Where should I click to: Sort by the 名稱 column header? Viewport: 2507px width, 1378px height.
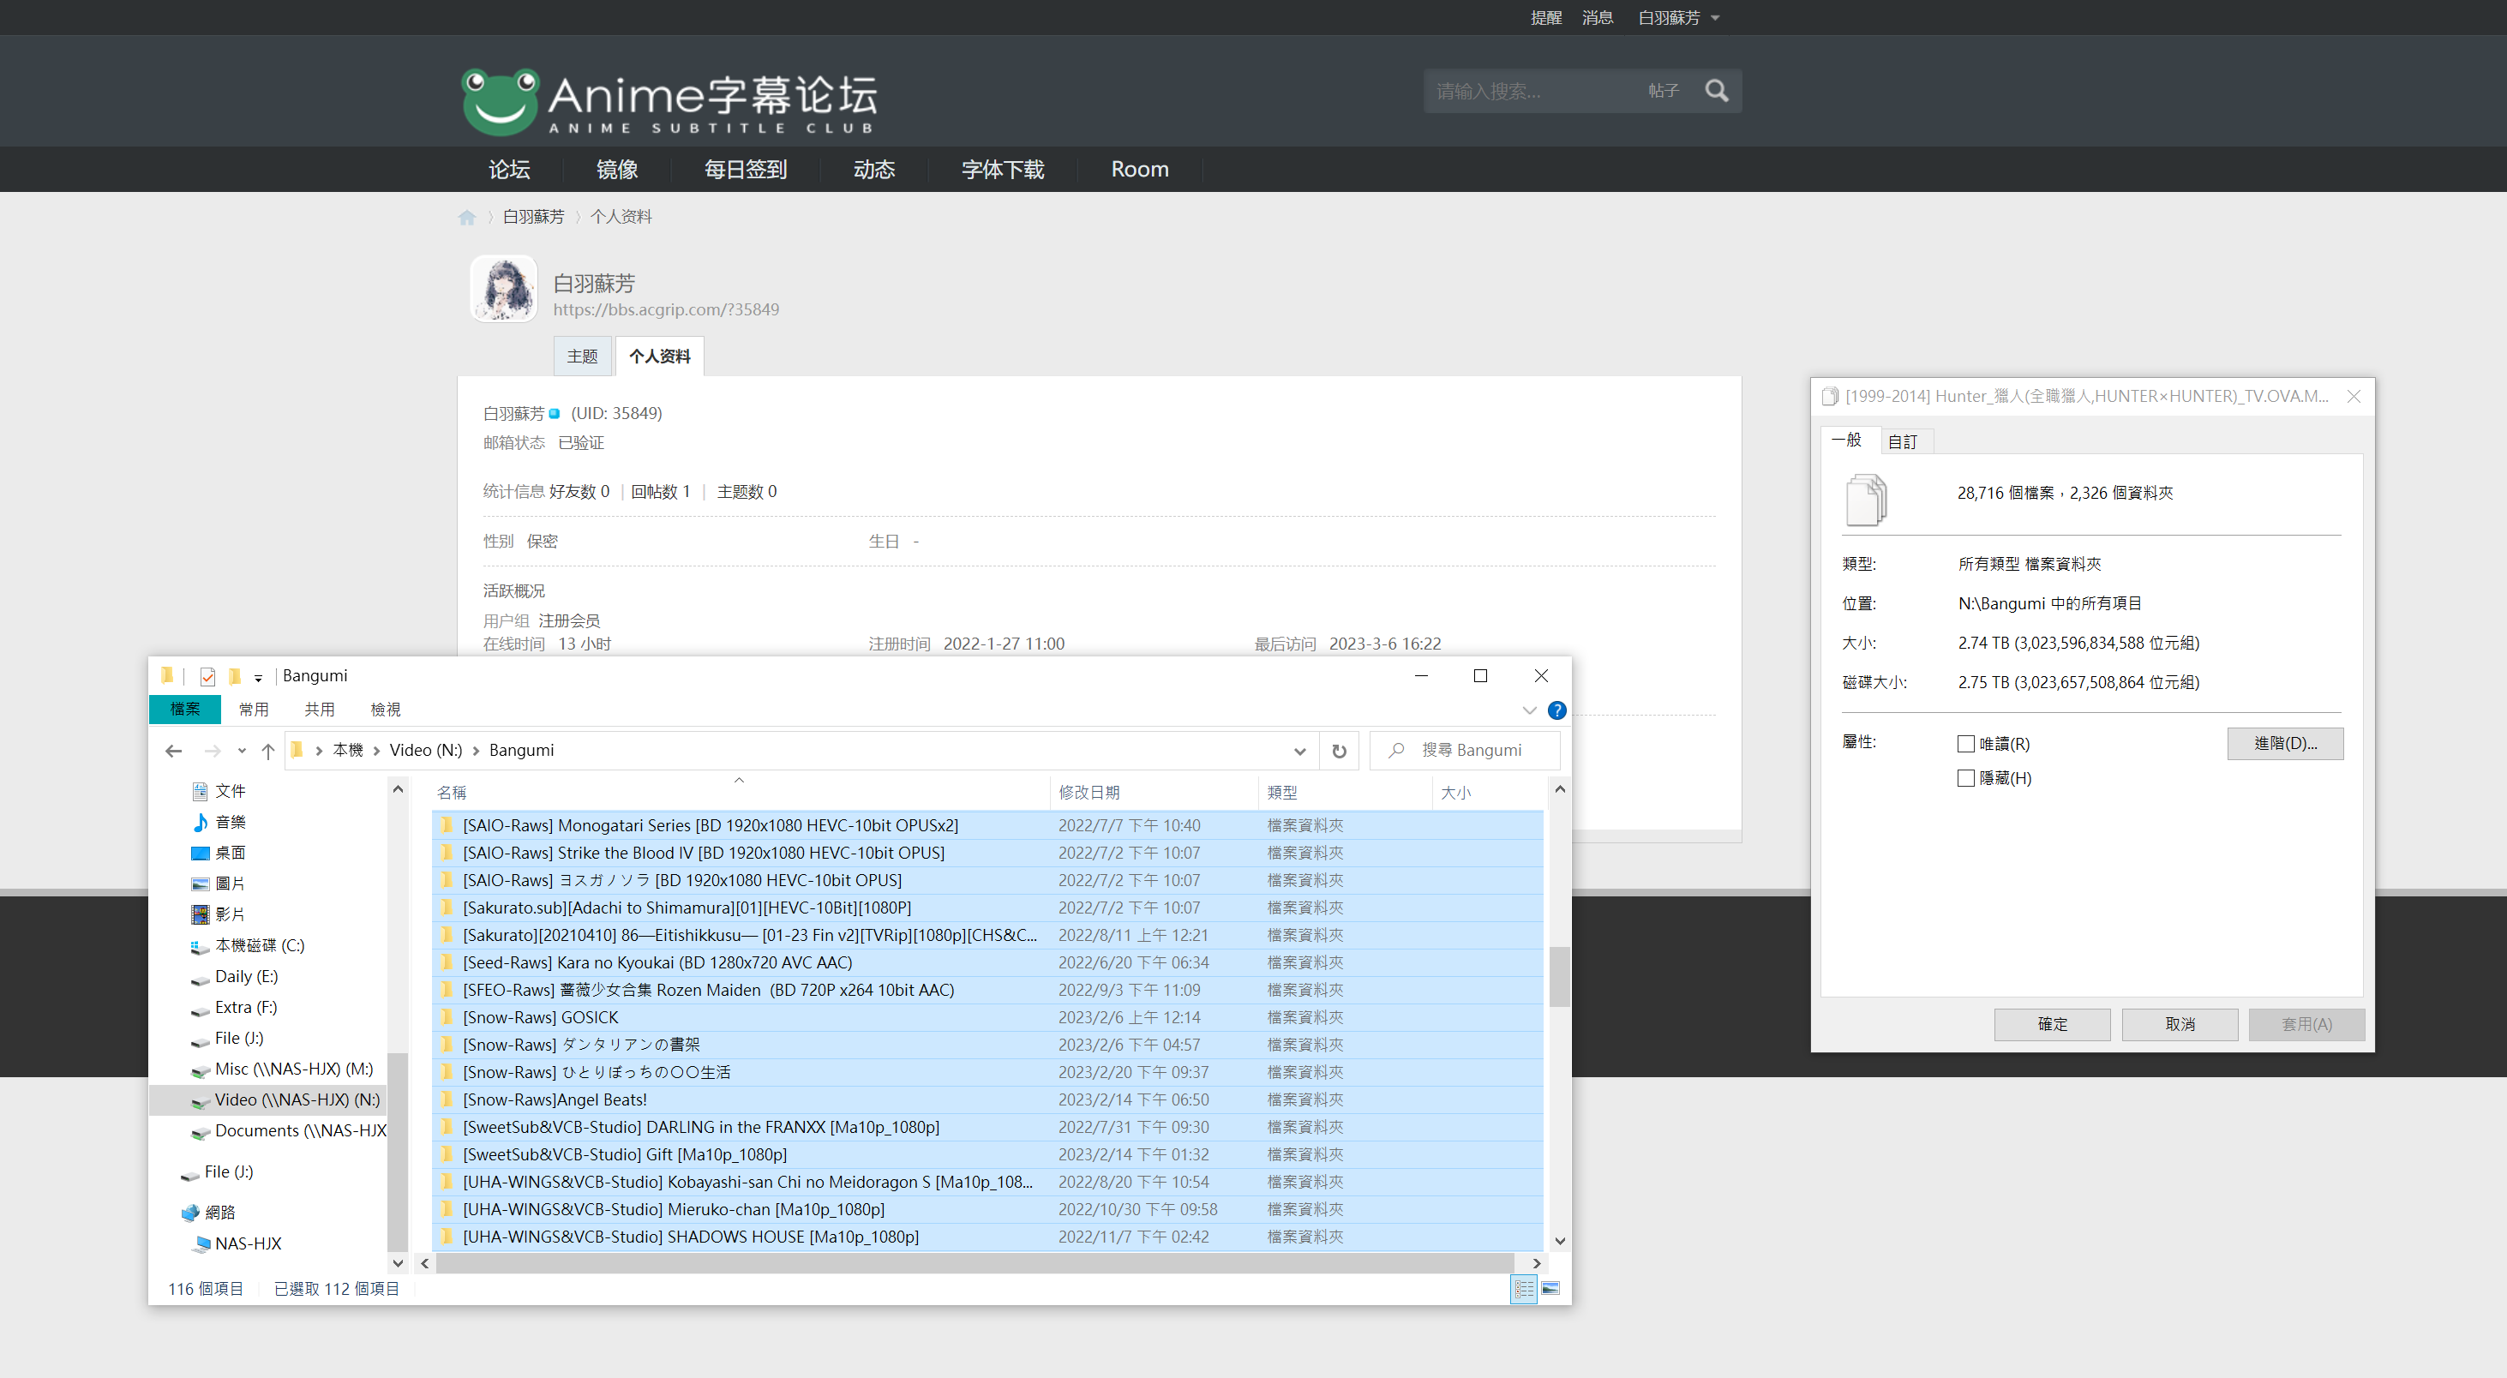coord(740,792)
